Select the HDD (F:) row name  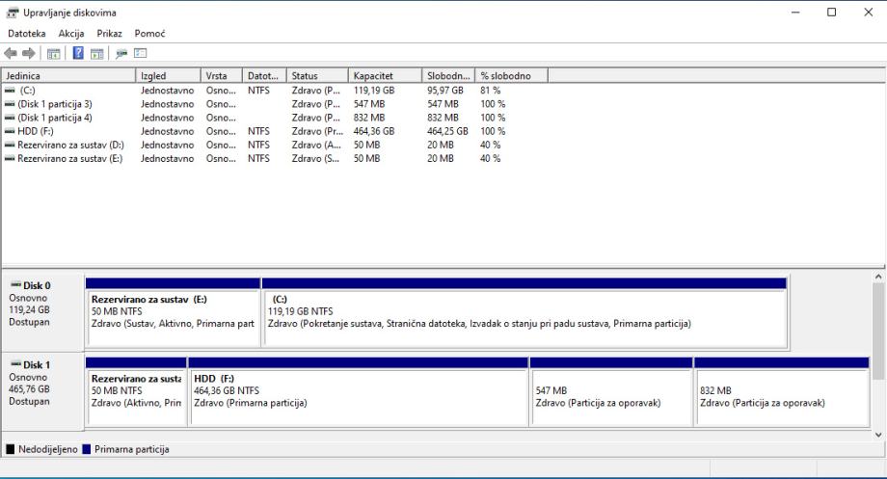pos(36,131)
